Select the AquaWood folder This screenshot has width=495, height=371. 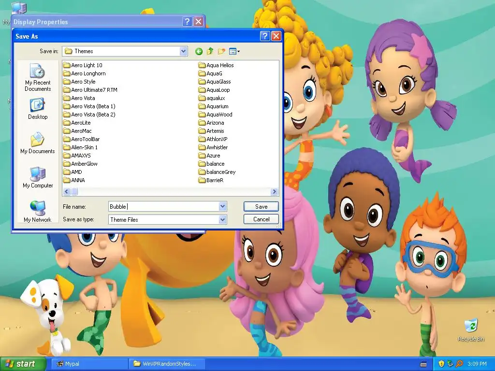point(216,114)
